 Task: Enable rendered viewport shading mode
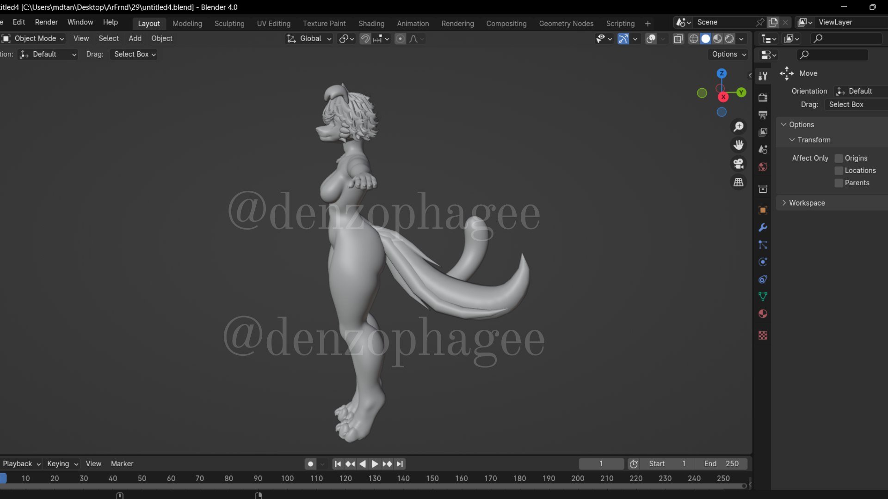click(729, 39)
